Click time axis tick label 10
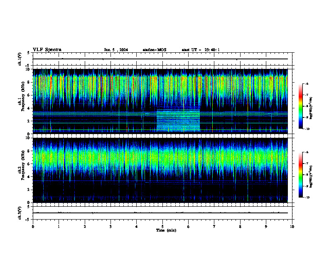This screenshot has width=329, height=254. click(x=292, y=227)
